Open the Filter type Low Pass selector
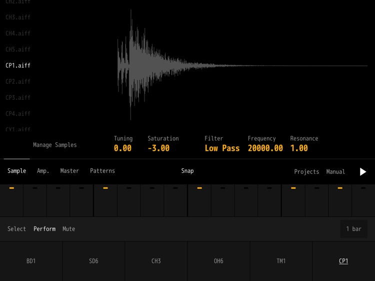This screenshot has height=281, width=375. 222,148
